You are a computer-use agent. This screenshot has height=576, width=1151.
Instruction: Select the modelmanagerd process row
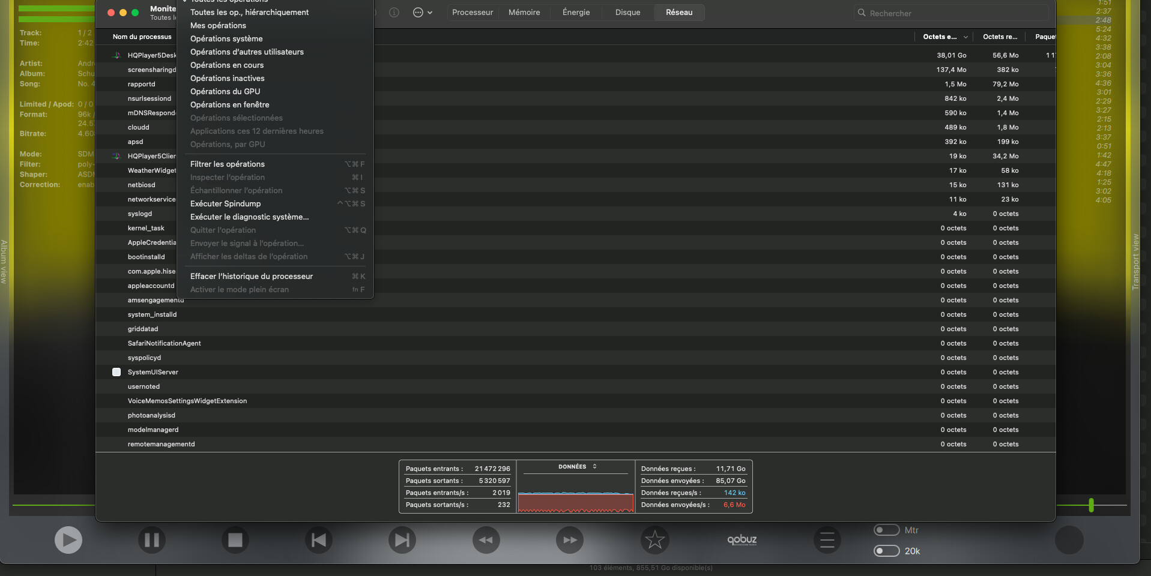click(x=575, y=430)
